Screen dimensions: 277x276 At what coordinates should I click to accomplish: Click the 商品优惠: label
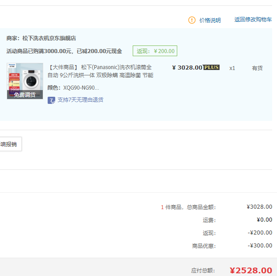tap(204, 246)
